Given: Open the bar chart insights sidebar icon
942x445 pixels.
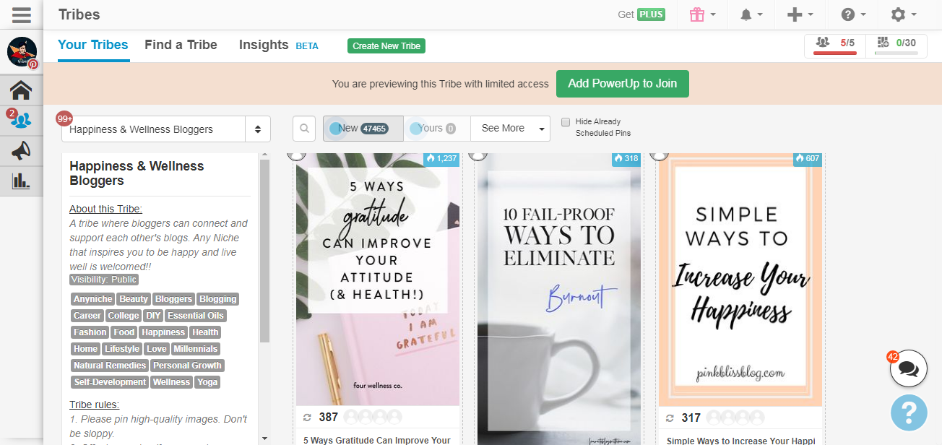Looking at the screenshot, I should click(x=21, y=181).
